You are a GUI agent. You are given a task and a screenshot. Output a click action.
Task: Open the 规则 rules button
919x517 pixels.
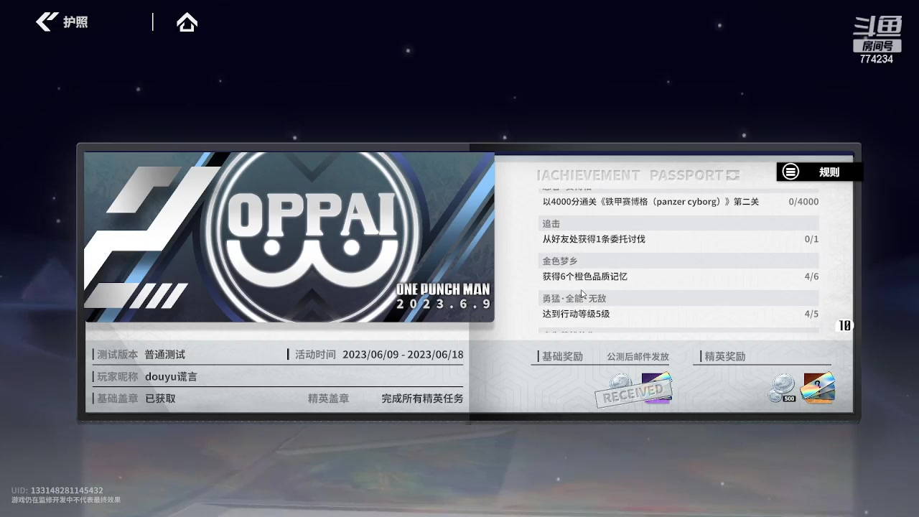[x=819, y=172]
